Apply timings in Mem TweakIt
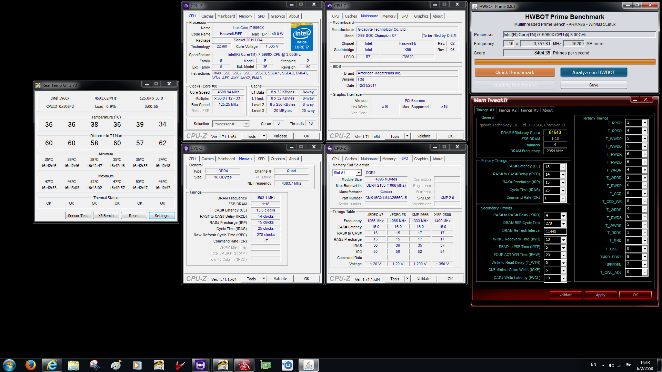 tap(601, 295)
